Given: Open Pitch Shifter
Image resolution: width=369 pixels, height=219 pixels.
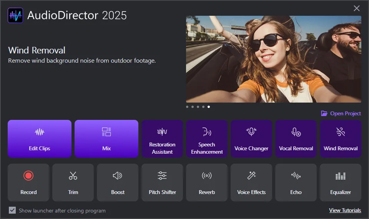Looking at the screenshot, I should point(162,182).
